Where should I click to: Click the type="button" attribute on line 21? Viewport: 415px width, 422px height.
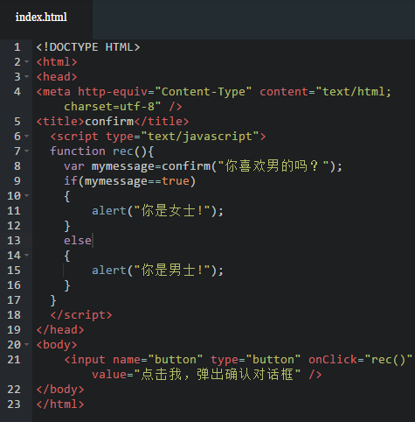[255, 360]
